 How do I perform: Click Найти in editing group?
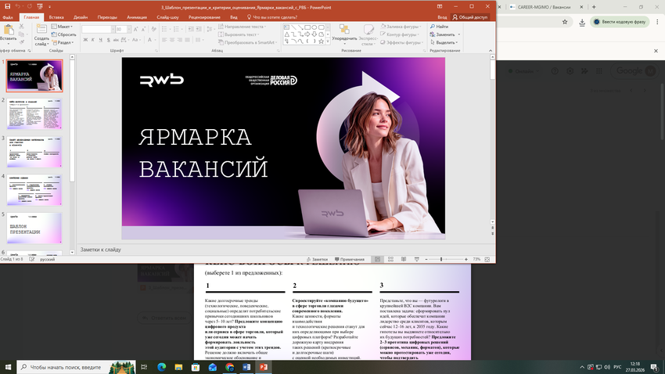(x=439, y=27)
